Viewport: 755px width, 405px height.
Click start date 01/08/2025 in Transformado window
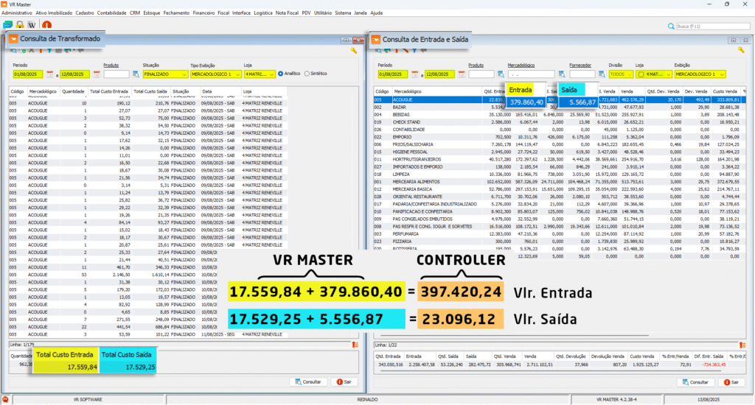point(28,74)
